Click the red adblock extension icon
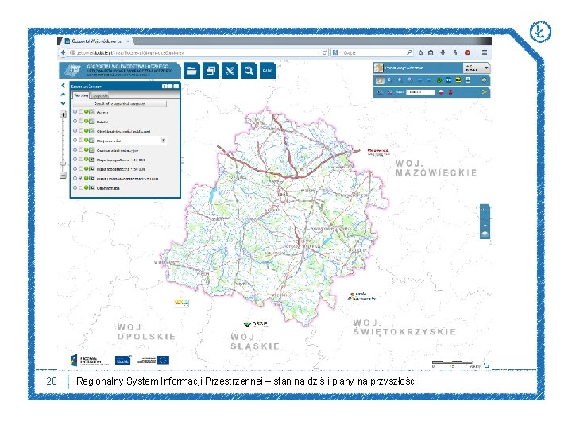 pyautogui.click(x=467, y=52)
